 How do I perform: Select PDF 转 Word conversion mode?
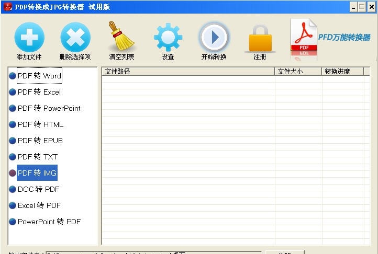[x=40, y=76]
